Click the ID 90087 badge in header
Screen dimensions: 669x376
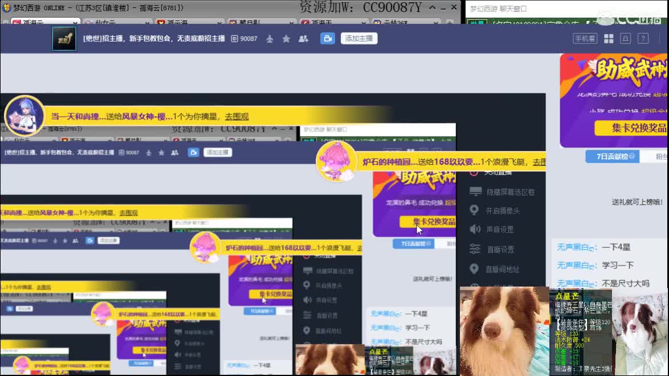pos(244,38)
